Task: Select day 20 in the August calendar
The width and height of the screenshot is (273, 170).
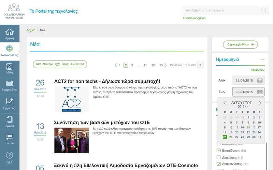Action: coord(237,132)
